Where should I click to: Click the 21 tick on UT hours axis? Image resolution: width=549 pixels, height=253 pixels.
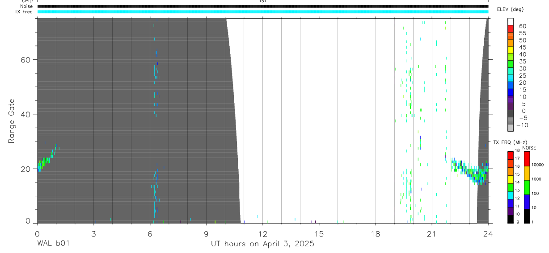coord(431,233)
